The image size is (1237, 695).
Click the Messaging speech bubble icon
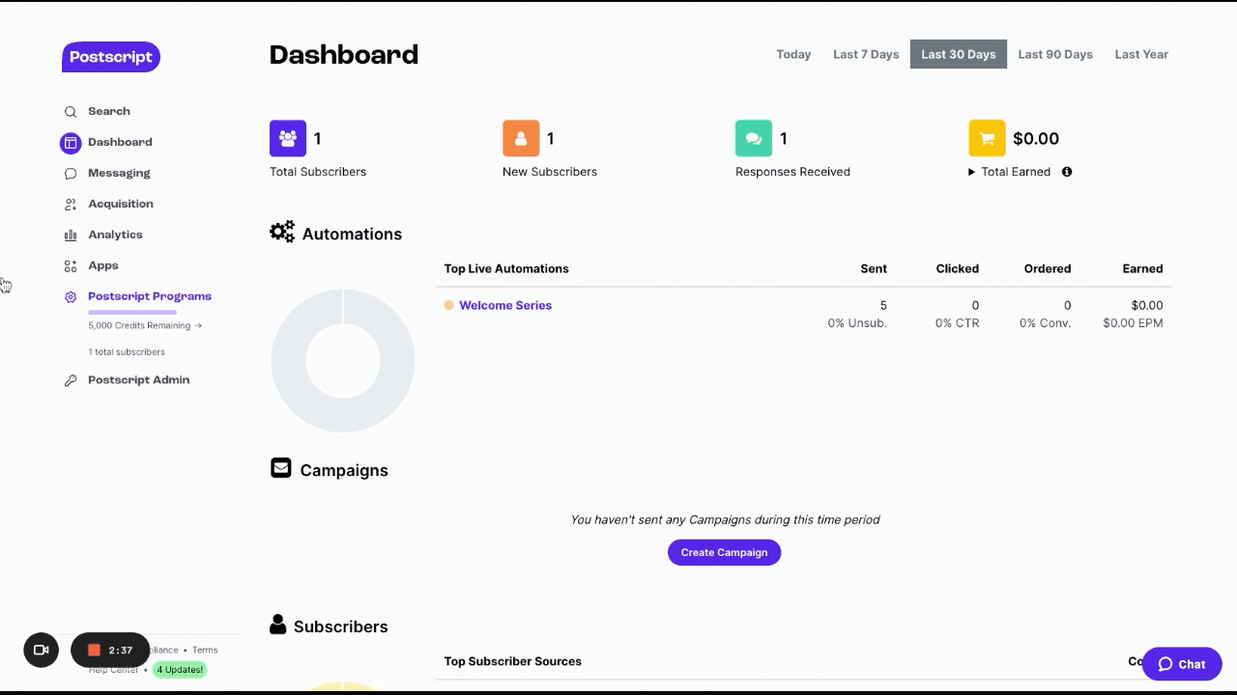coord(71,174)
